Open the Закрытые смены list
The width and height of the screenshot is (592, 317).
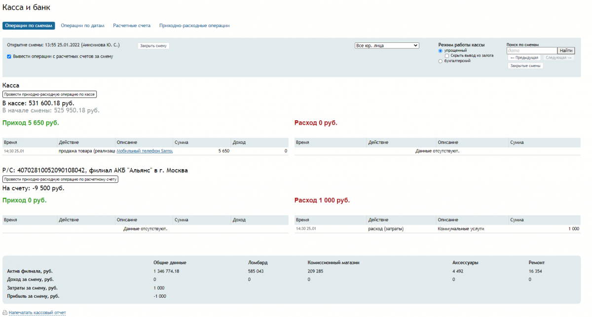point(525,66)
